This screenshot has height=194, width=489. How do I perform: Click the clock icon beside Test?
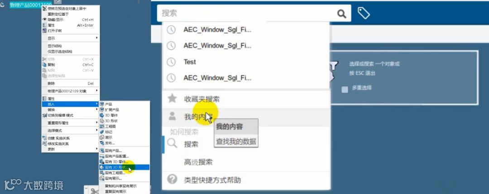point(171,62)
